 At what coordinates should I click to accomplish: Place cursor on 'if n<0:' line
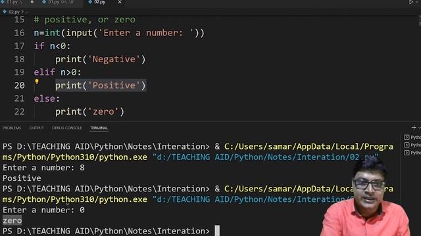(x=52, y=46)
